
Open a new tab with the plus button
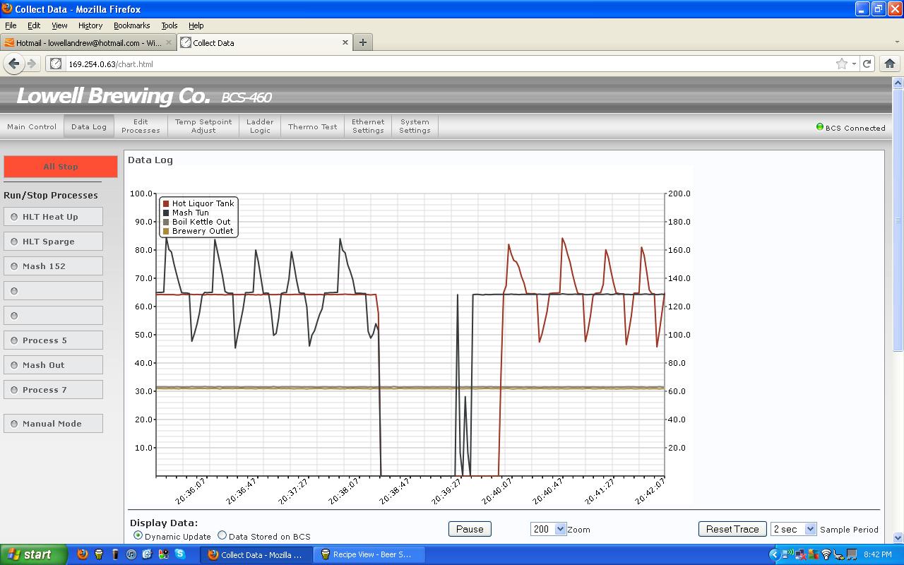362,42
